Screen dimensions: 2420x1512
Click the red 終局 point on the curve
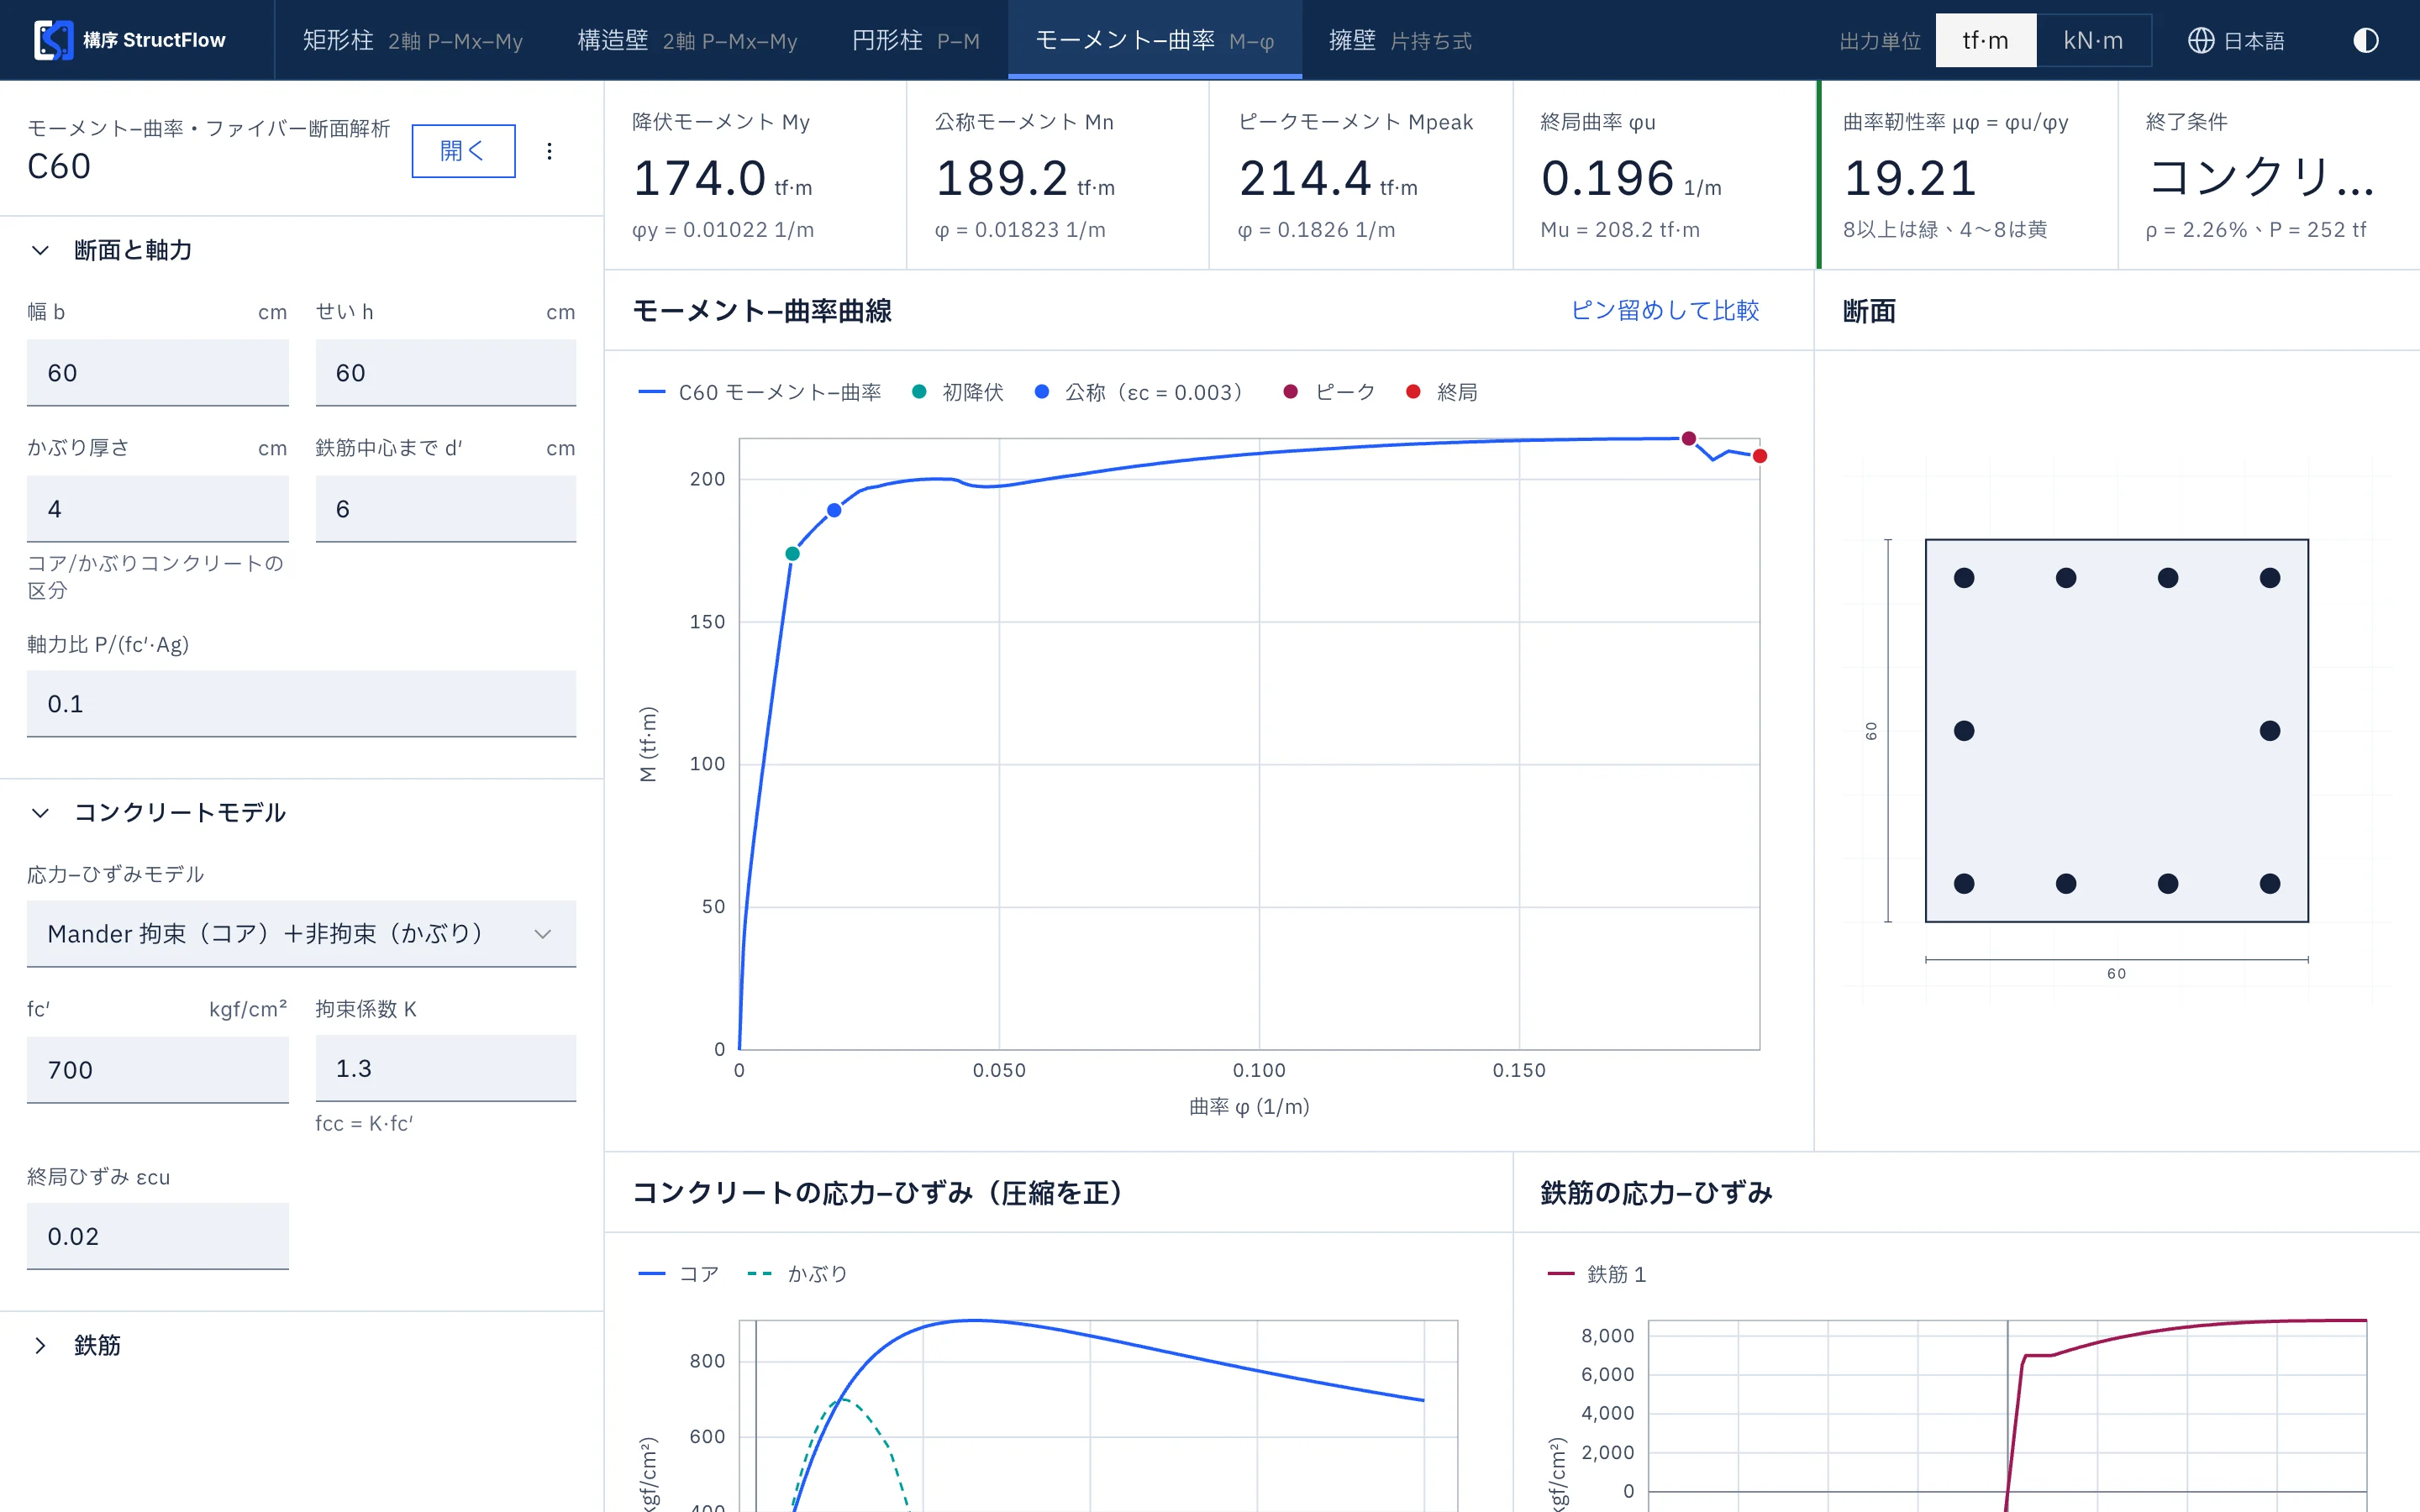coord(1760,456)
